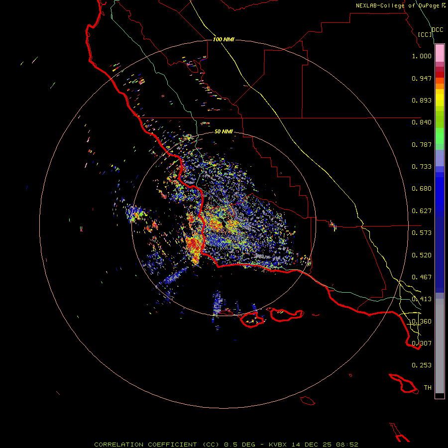This screenshot has width=448, height=448.
Task: Click the KVBX station identifier
Action: point(279,445)
